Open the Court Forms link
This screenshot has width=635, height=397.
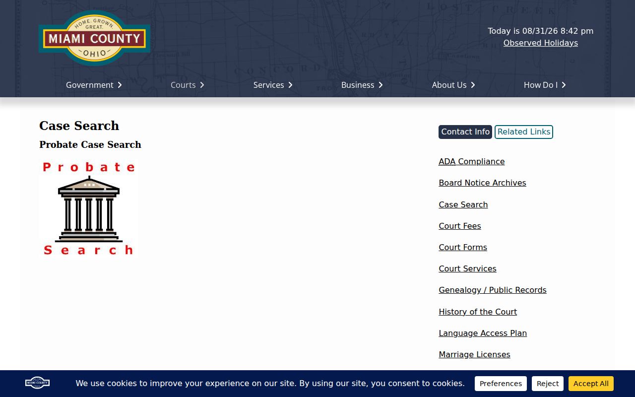[463, 247]
